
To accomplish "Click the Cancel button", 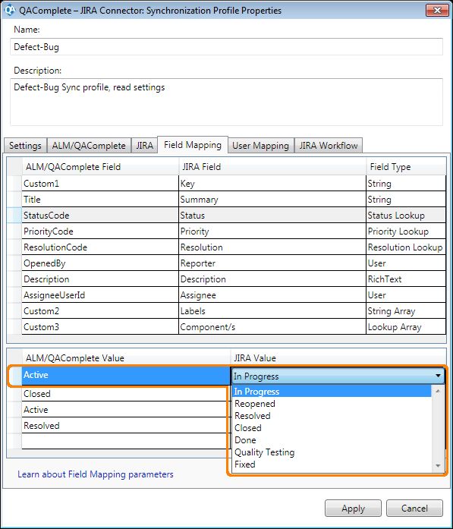I will tap(414, 509).
